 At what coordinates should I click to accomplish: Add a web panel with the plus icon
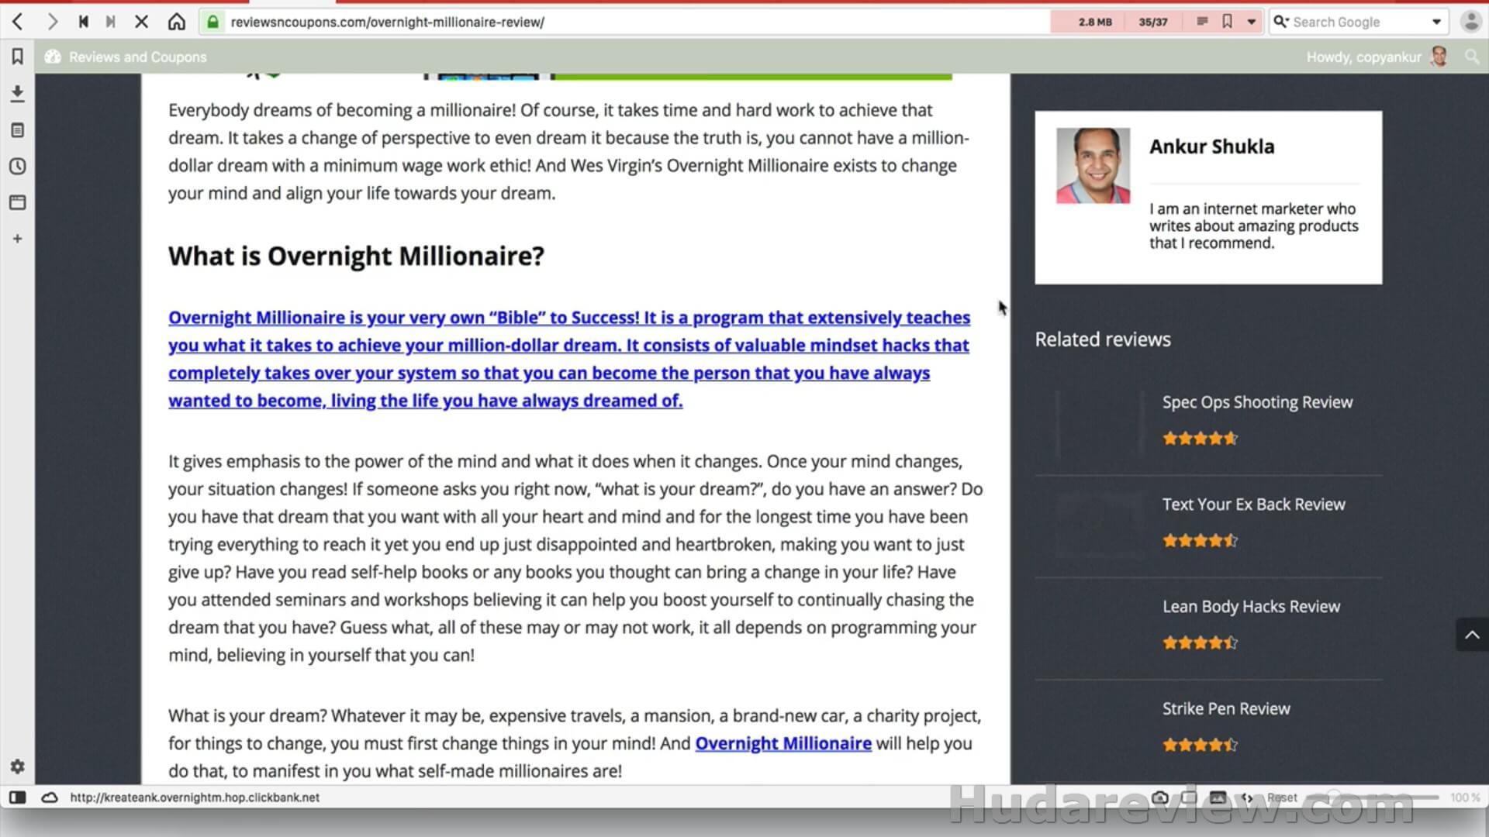pyautogui.click(x=17, y=239)
